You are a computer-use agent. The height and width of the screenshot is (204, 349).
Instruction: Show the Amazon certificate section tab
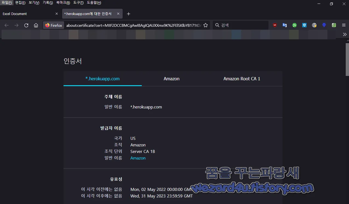[x=171, y=79]
